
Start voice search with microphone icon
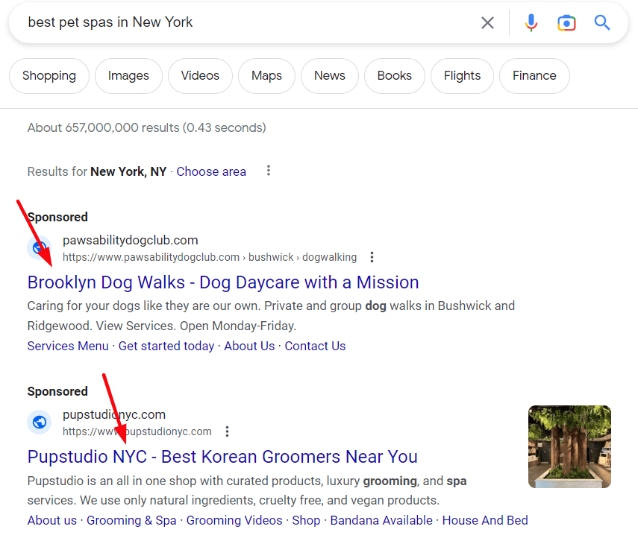pos(531,23)
